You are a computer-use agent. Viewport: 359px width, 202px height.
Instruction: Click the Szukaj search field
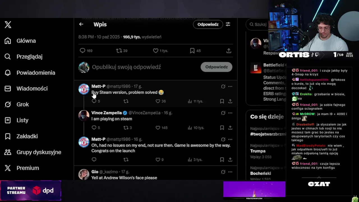point(257,24)
